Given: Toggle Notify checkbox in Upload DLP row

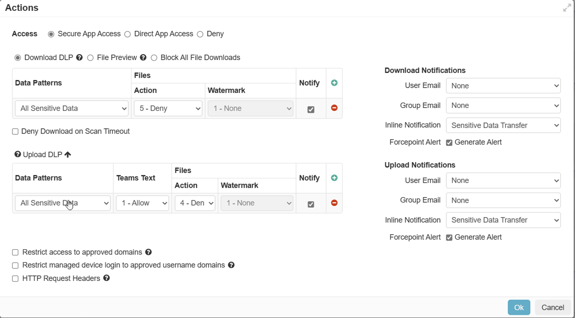Looking at the screenshot, I should [311, 204].
